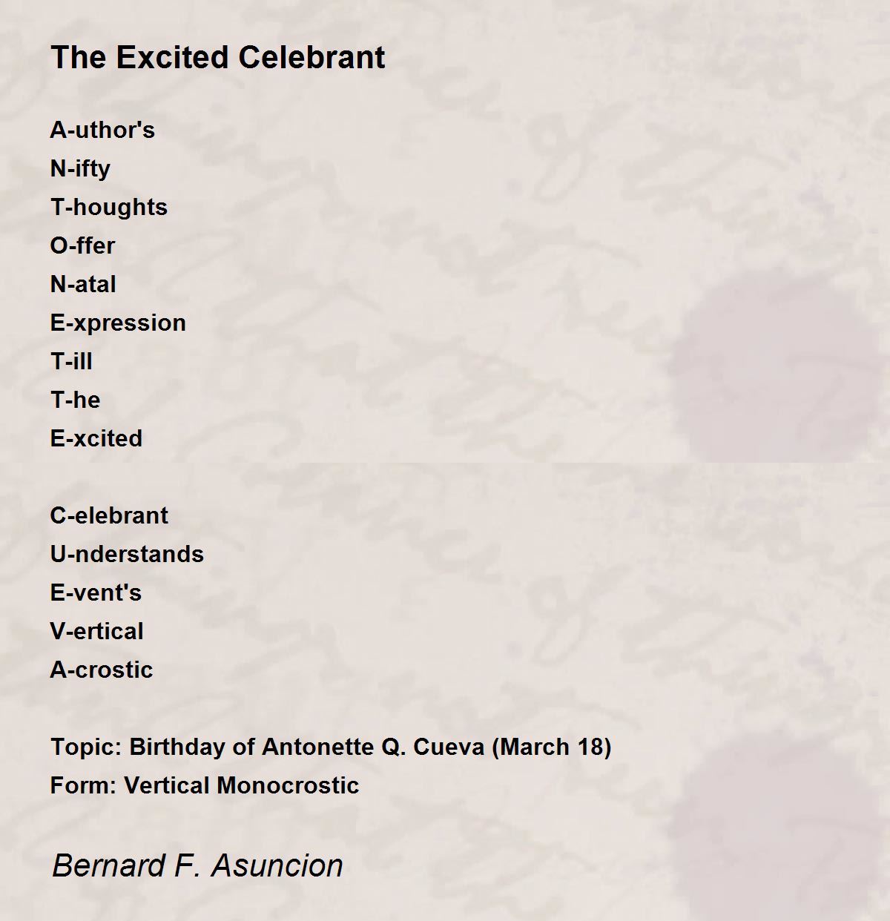The width and height of the screenshot is (890, 921).
Task: Click the line N-atal
Action: 83,284
